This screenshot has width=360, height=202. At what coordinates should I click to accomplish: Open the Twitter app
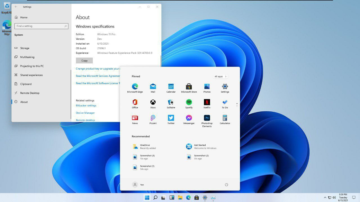click(171, 120)
